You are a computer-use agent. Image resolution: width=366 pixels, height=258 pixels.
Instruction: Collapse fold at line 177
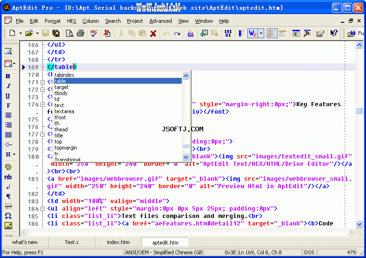point(42,135)
